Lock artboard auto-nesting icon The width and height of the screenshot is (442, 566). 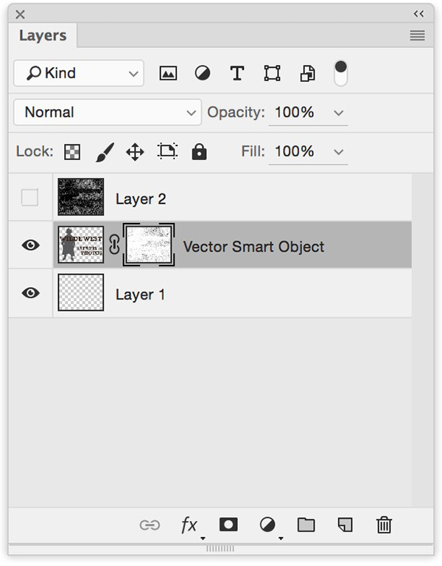point(167,151)
